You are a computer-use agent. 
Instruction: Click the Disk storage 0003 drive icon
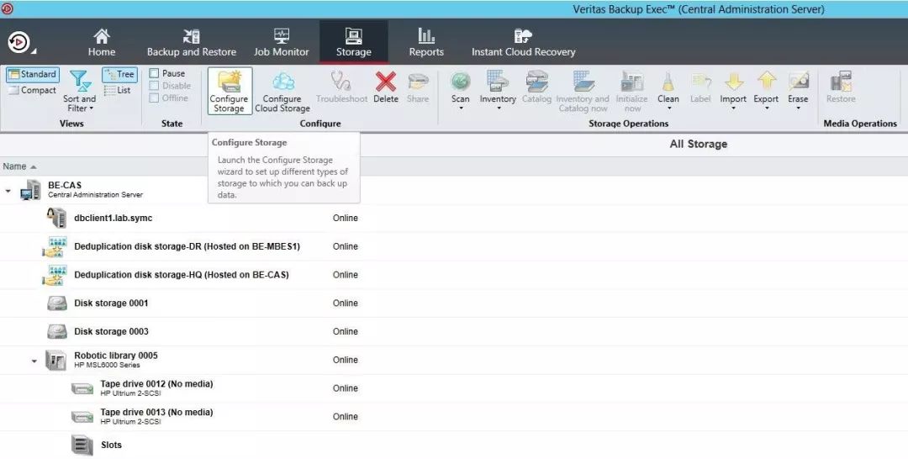57,331
